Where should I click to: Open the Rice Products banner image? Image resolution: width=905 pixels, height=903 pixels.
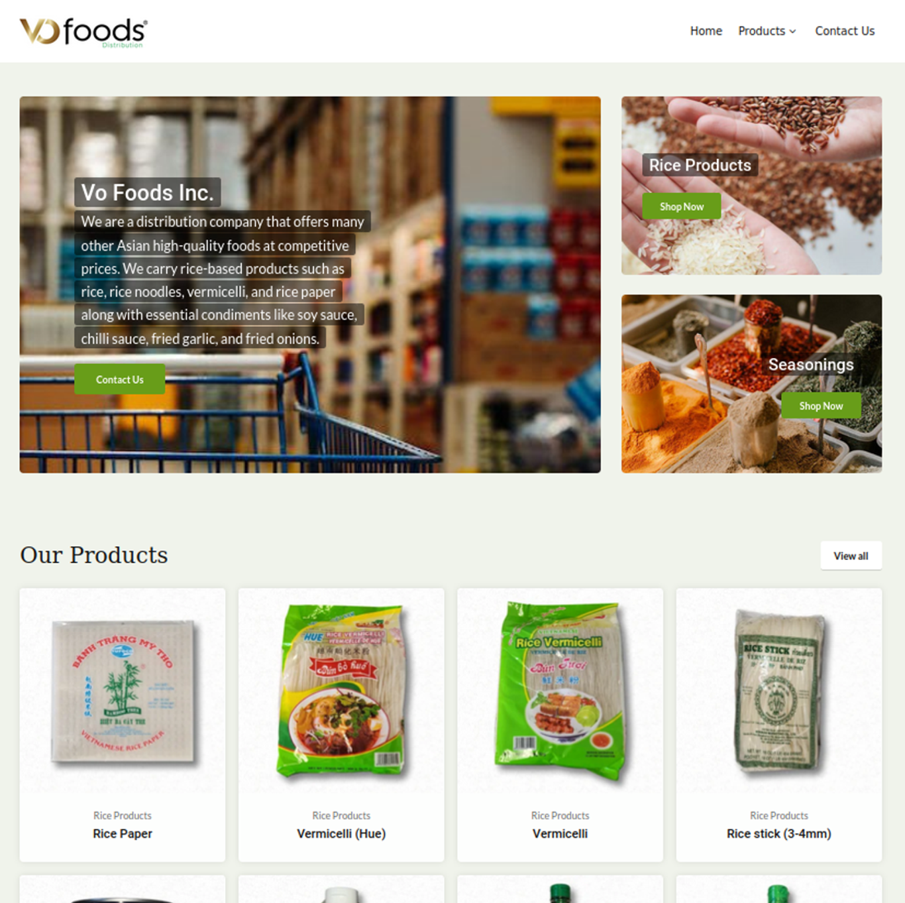tap(751, 186)
